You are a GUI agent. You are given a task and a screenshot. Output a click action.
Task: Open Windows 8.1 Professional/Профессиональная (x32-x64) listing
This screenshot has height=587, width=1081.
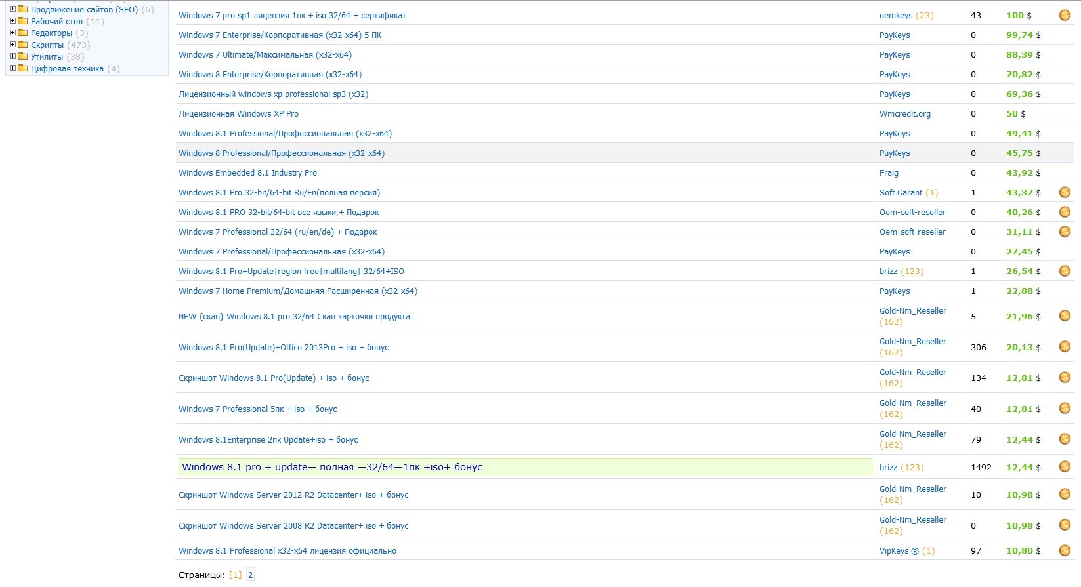(285, 133)
